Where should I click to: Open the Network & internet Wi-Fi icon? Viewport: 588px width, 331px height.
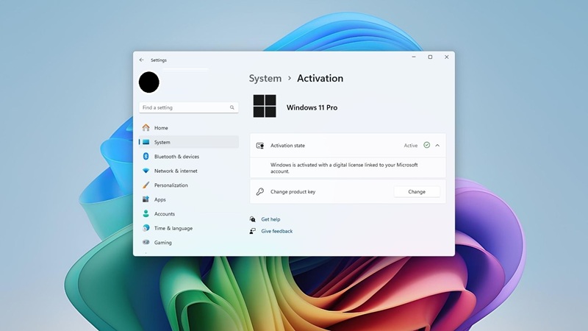click(146, 171)
